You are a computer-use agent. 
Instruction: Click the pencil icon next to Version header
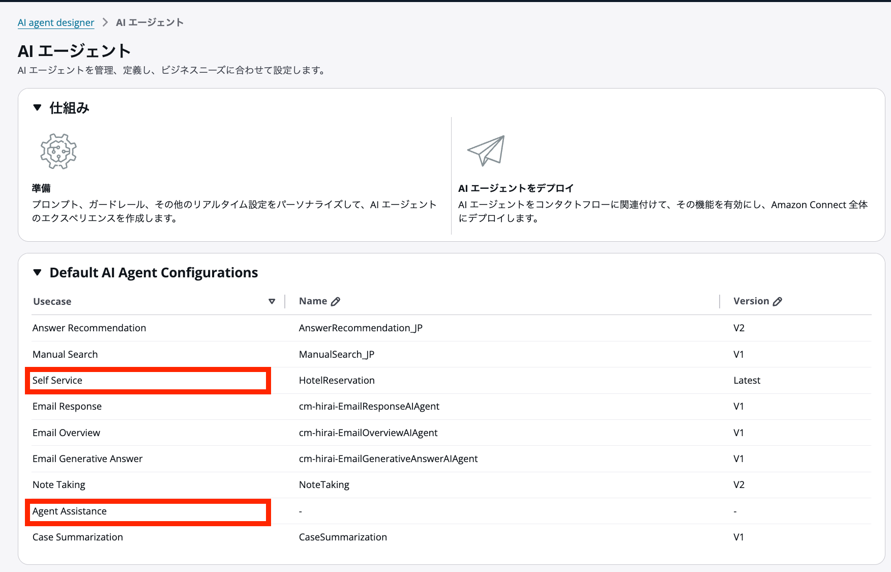click(x=777, y=301)
